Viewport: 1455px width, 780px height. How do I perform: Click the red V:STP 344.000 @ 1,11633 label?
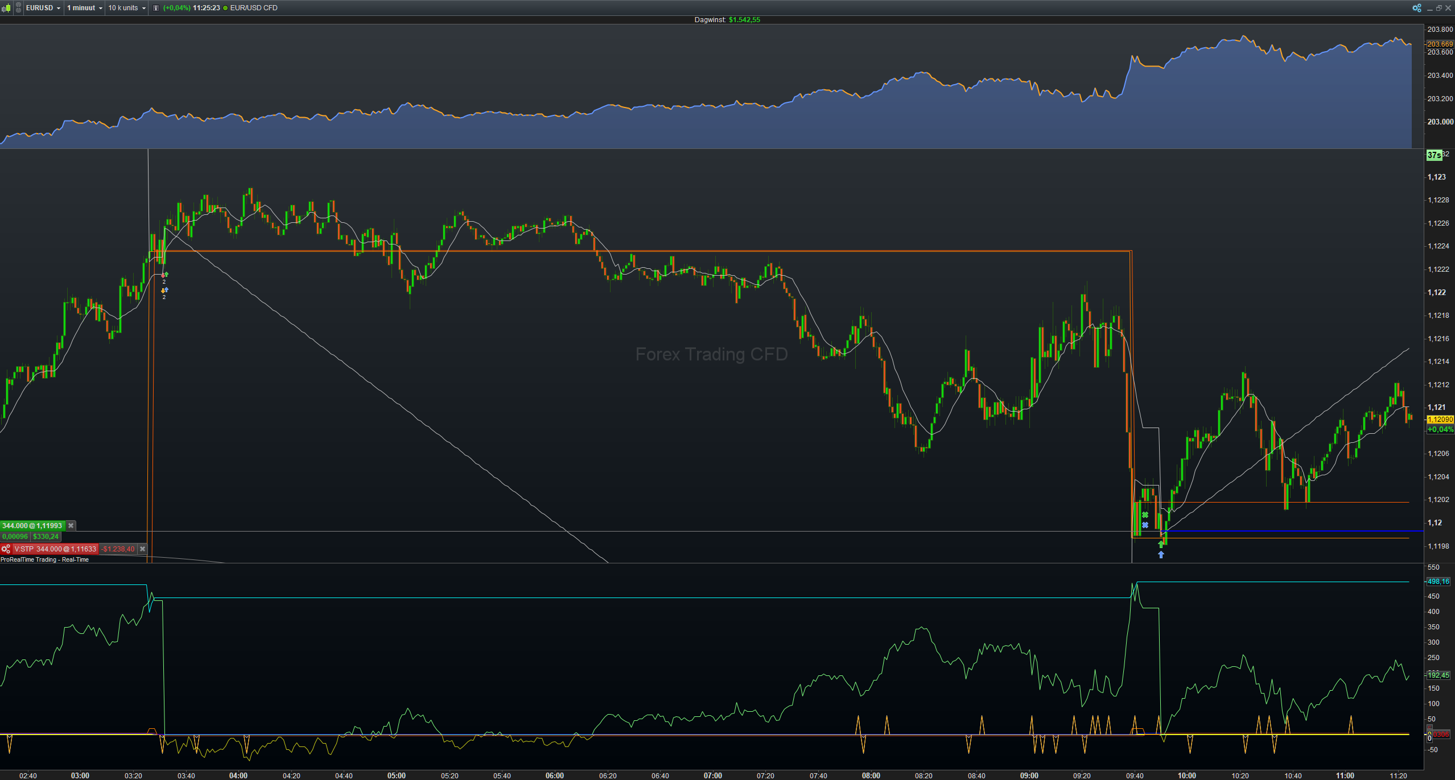[55, 549]
